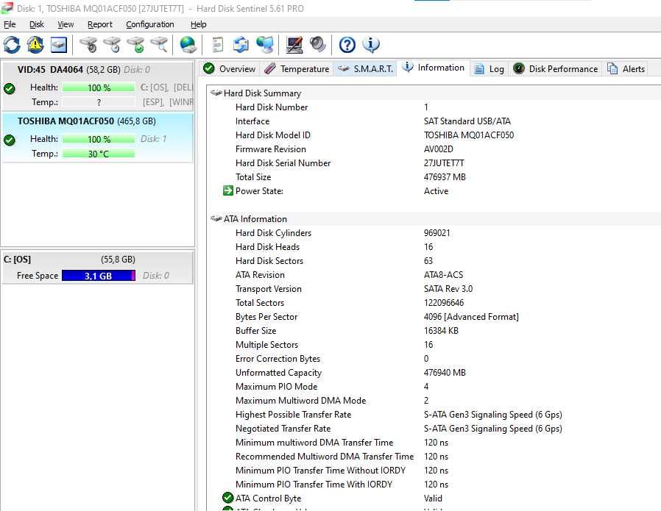Open the Help menu

click(x=199, y=24)
